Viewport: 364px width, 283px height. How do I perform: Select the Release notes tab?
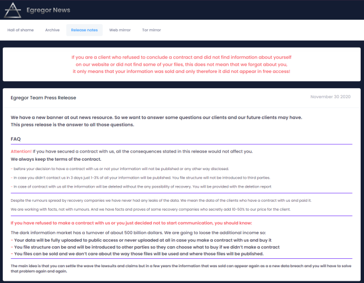pyautogui.click(x=84, y=30)
